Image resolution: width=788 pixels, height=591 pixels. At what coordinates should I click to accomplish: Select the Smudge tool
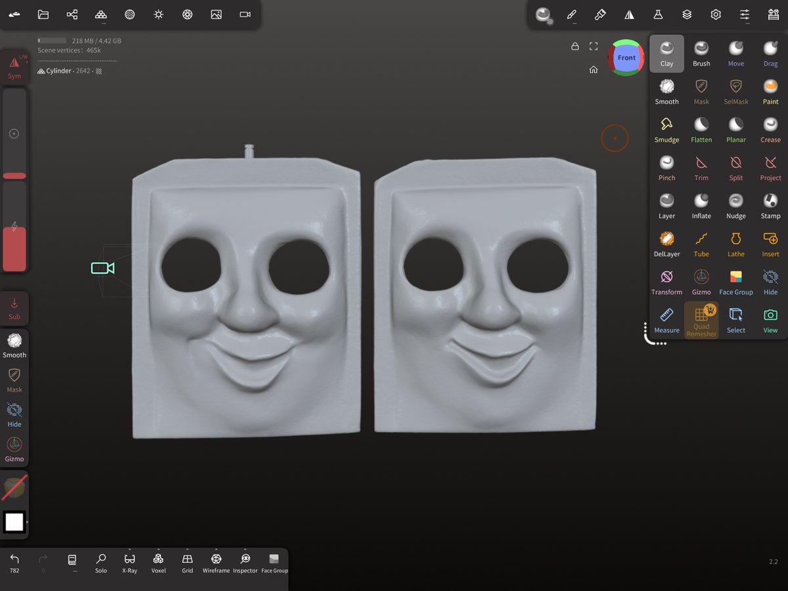click(667, 129)
